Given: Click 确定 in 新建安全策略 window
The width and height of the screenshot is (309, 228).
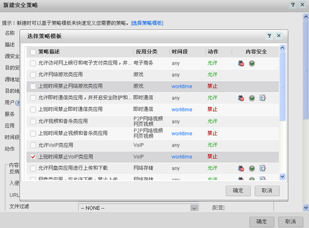Looking at the screenshot, I should click(261, 222).
